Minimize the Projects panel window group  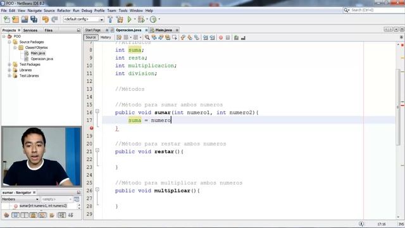click(78, 30)
